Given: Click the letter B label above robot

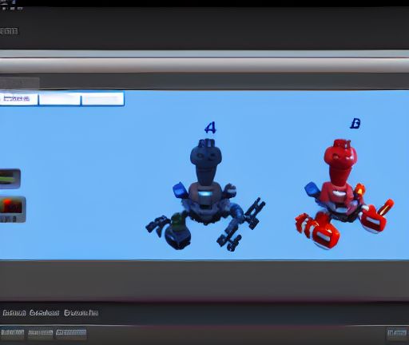Looking at the screenshot, I should [x=355, y=124].
